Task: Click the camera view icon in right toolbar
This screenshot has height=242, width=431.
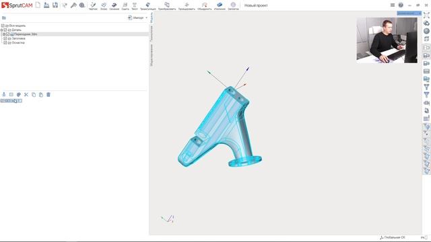Action: click(426, 103)
